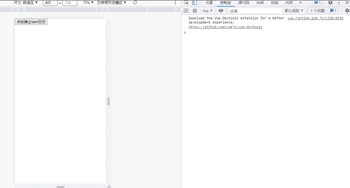Image resolution: width=350 pixels, height=188 pixels.
Task: Open the top context dropdown
Action: [208, 11]
